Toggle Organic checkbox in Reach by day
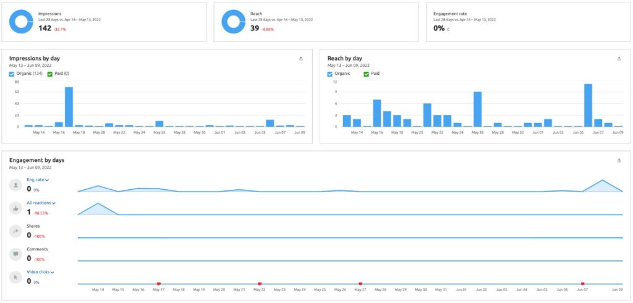 click(x=330, y=74)
